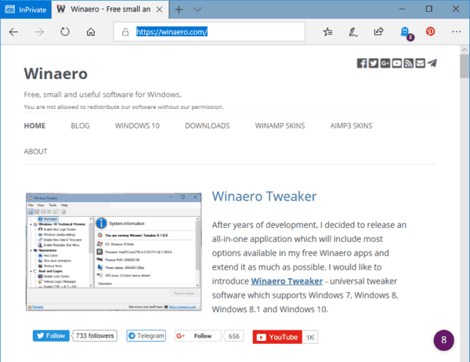Image resolution: width=470 pixels, height=362 pixels.
Task: Click the 656 Google Plus count
Action: (x=233, y=336)
